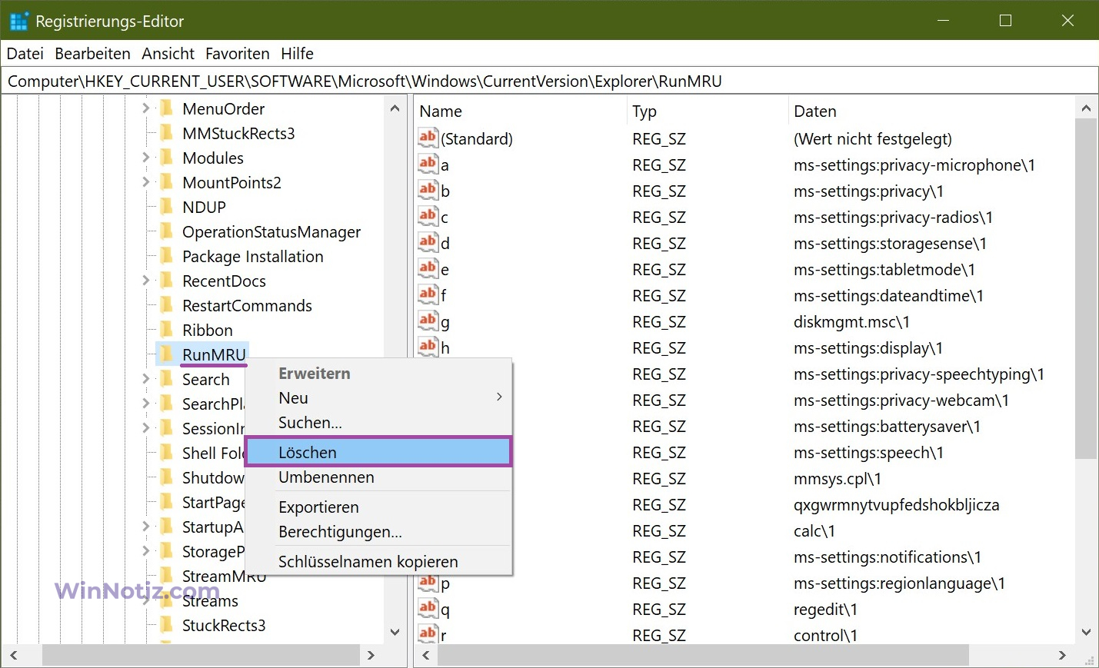Open the Datei menu
Screen dimensions: 1099x668
click(x=25, y=53)
